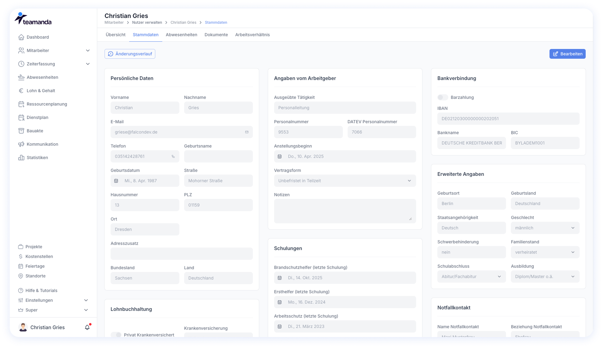Screen dimensions: 603x348
Task: Open the Änderungsverlauf history button
Action: pyautogui.click(x=130, y=54)
